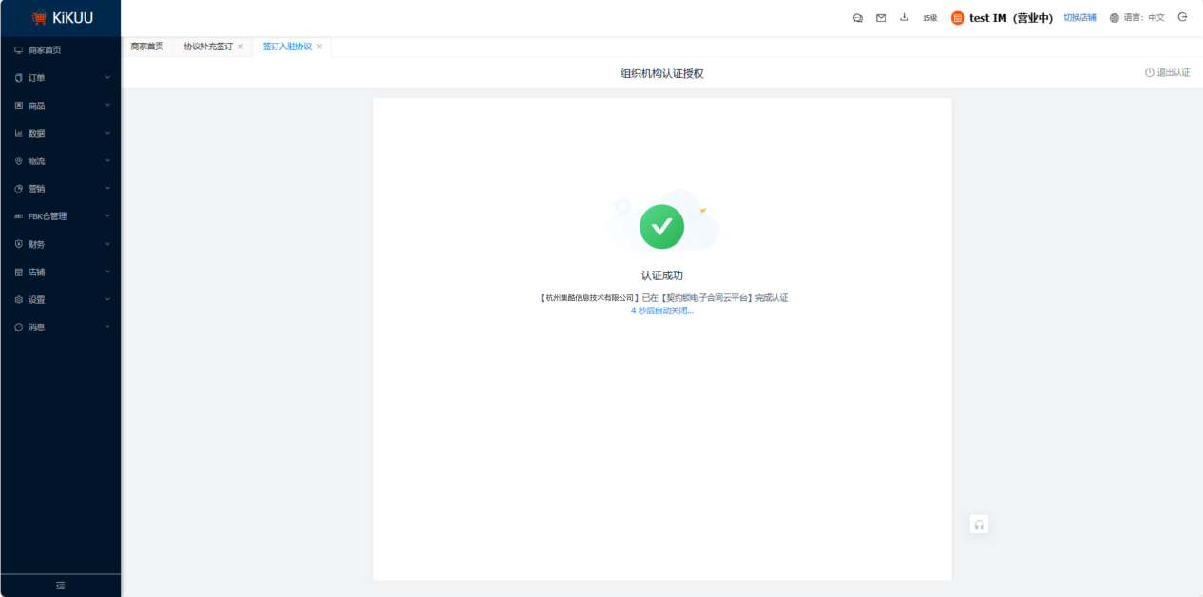This screenshot has width=1203, height=597.
Task: Expand the 订单 menu chevron
Action: point(107,77)
